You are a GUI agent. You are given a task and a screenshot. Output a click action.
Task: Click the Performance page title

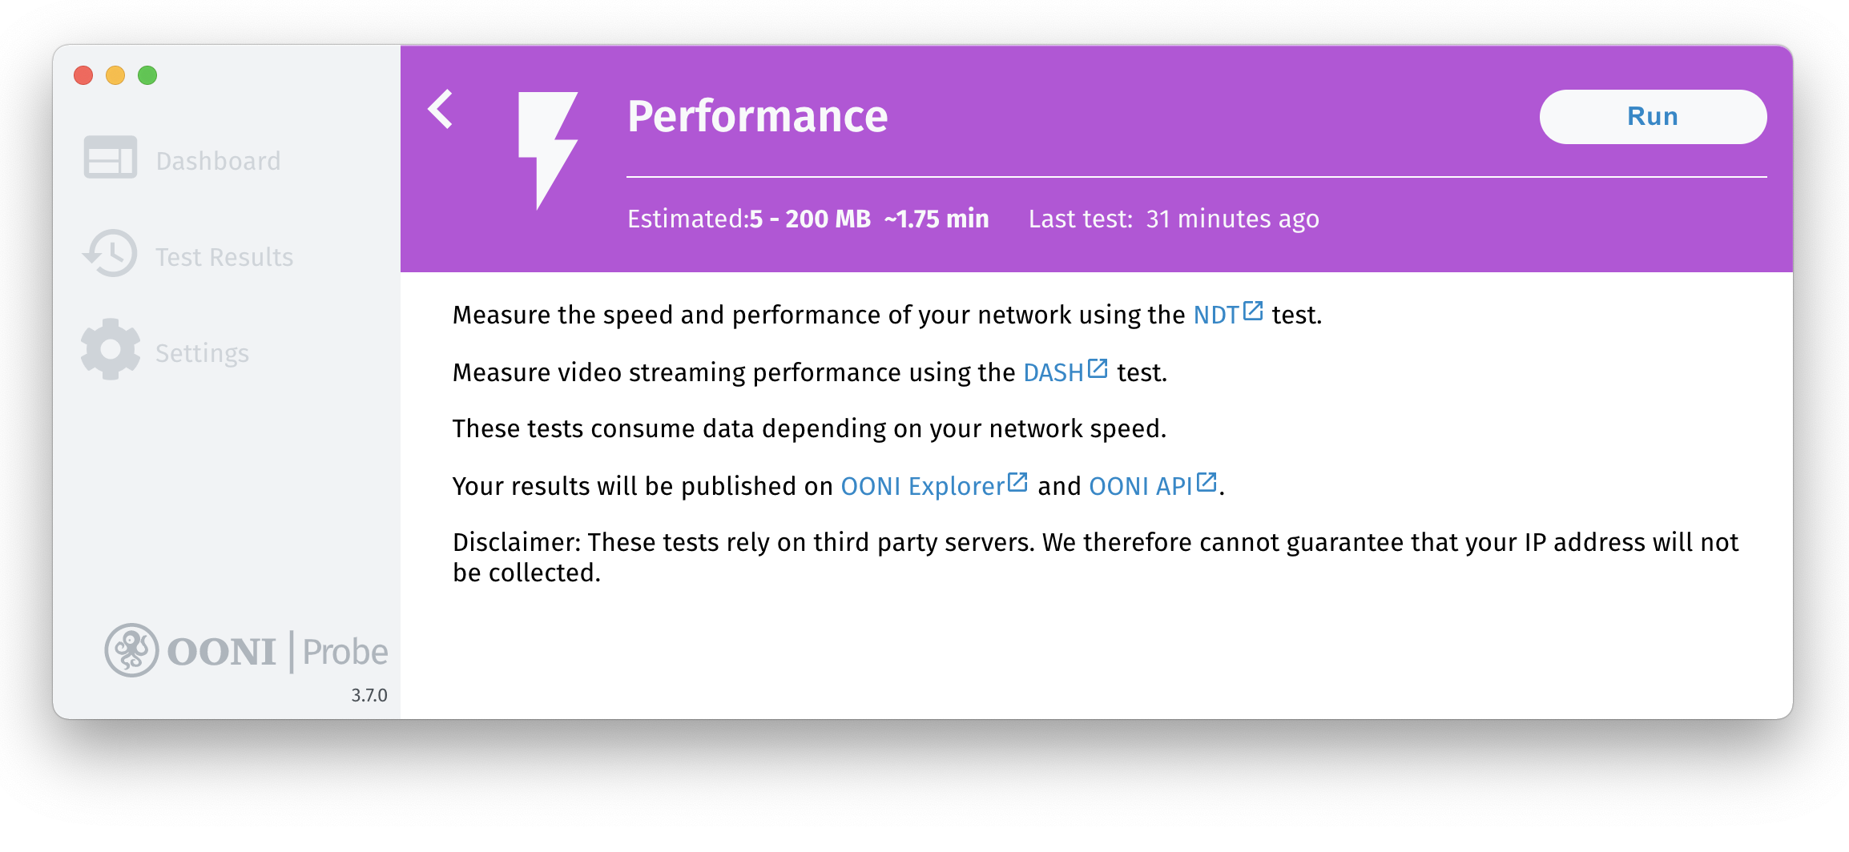coord(757,116)
